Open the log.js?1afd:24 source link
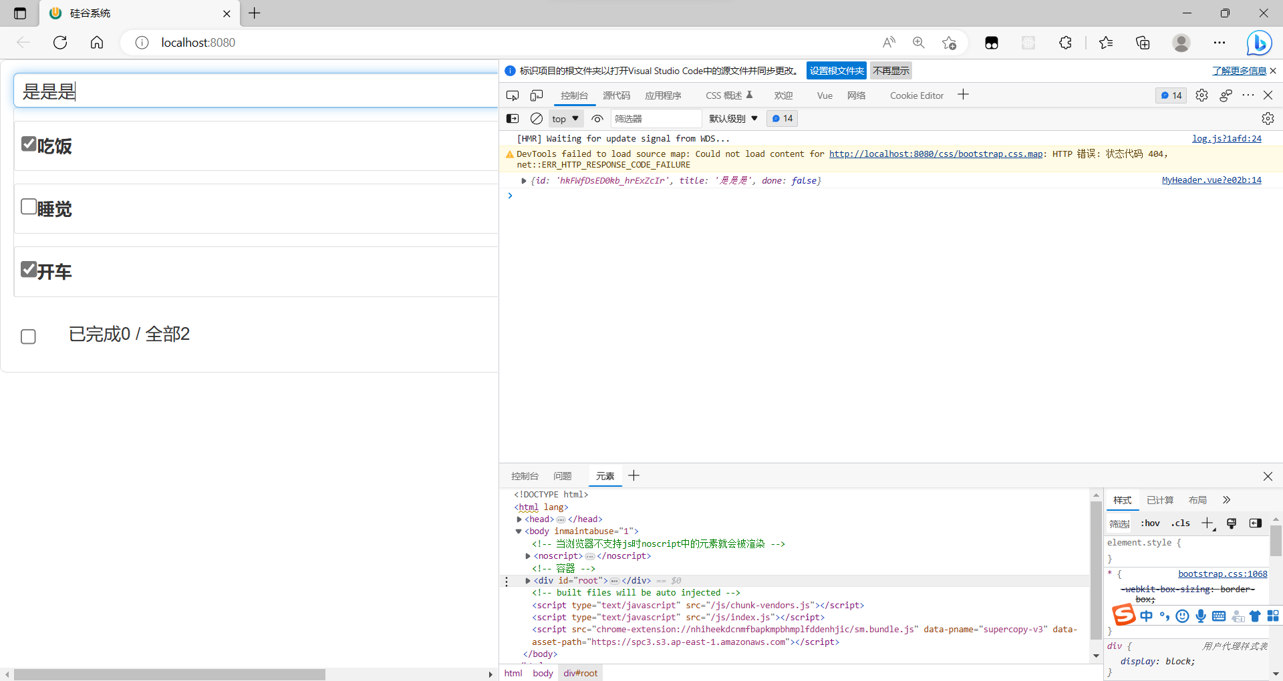 point(1227,139)
